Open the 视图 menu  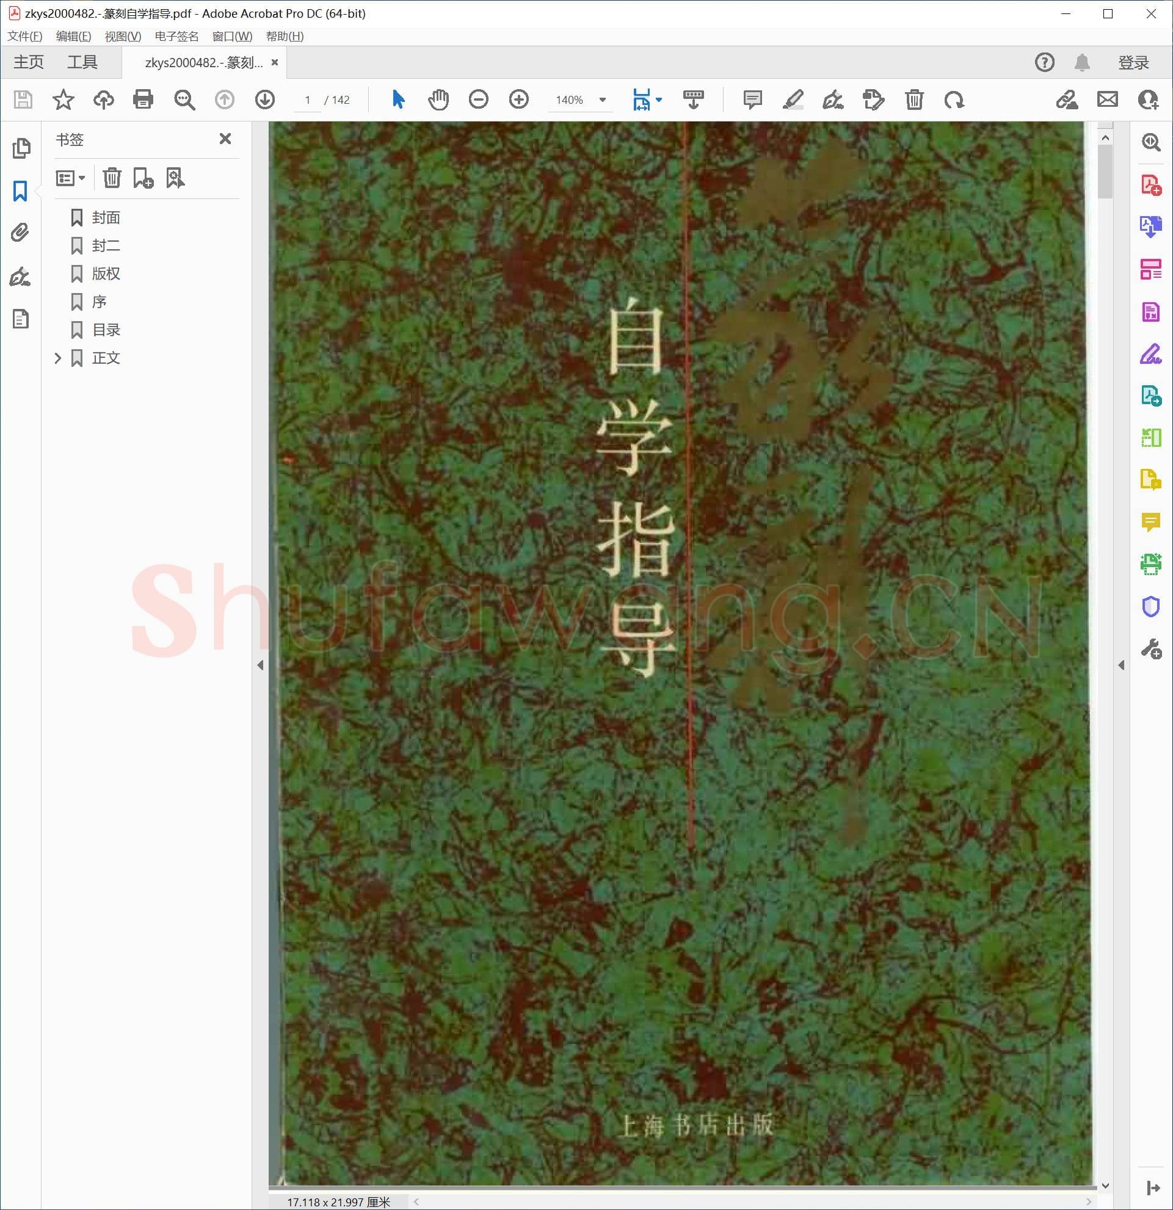pyautogui.click(x=121, y=37)
